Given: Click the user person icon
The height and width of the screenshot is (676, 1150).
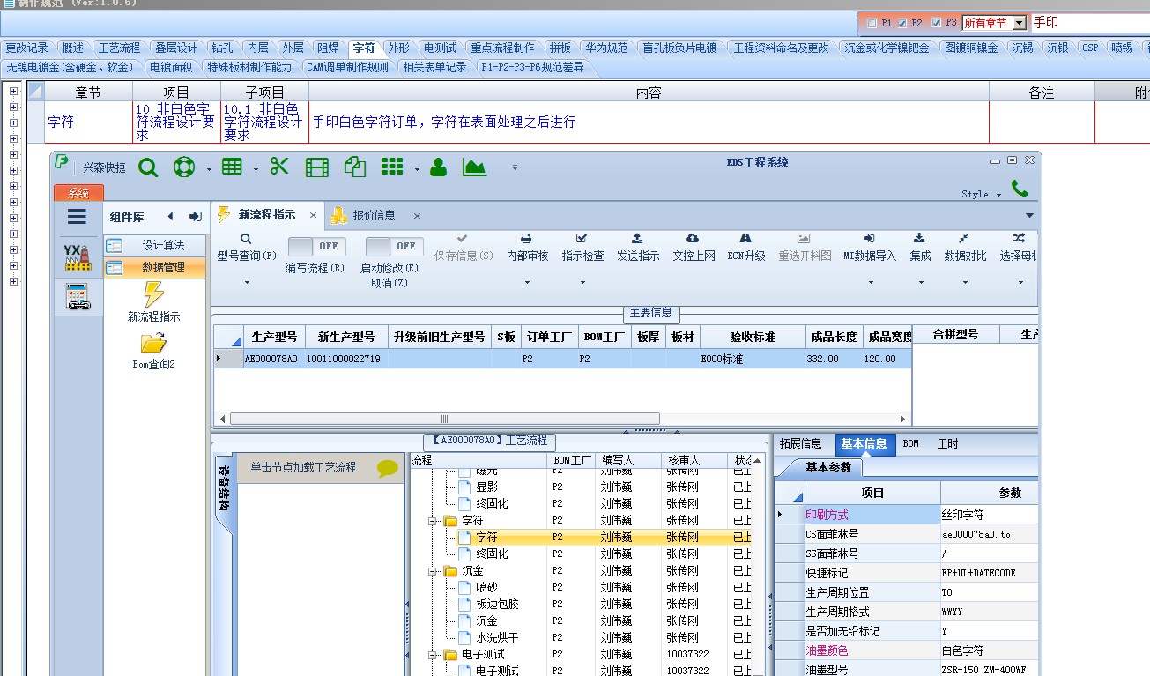Looking at the screenshot, I should (x=438, y=167).
